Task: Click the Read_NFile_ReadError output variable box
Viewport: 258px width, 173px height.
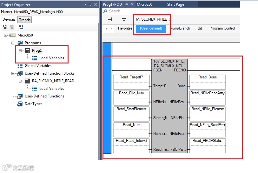Action: click(208, 130)
